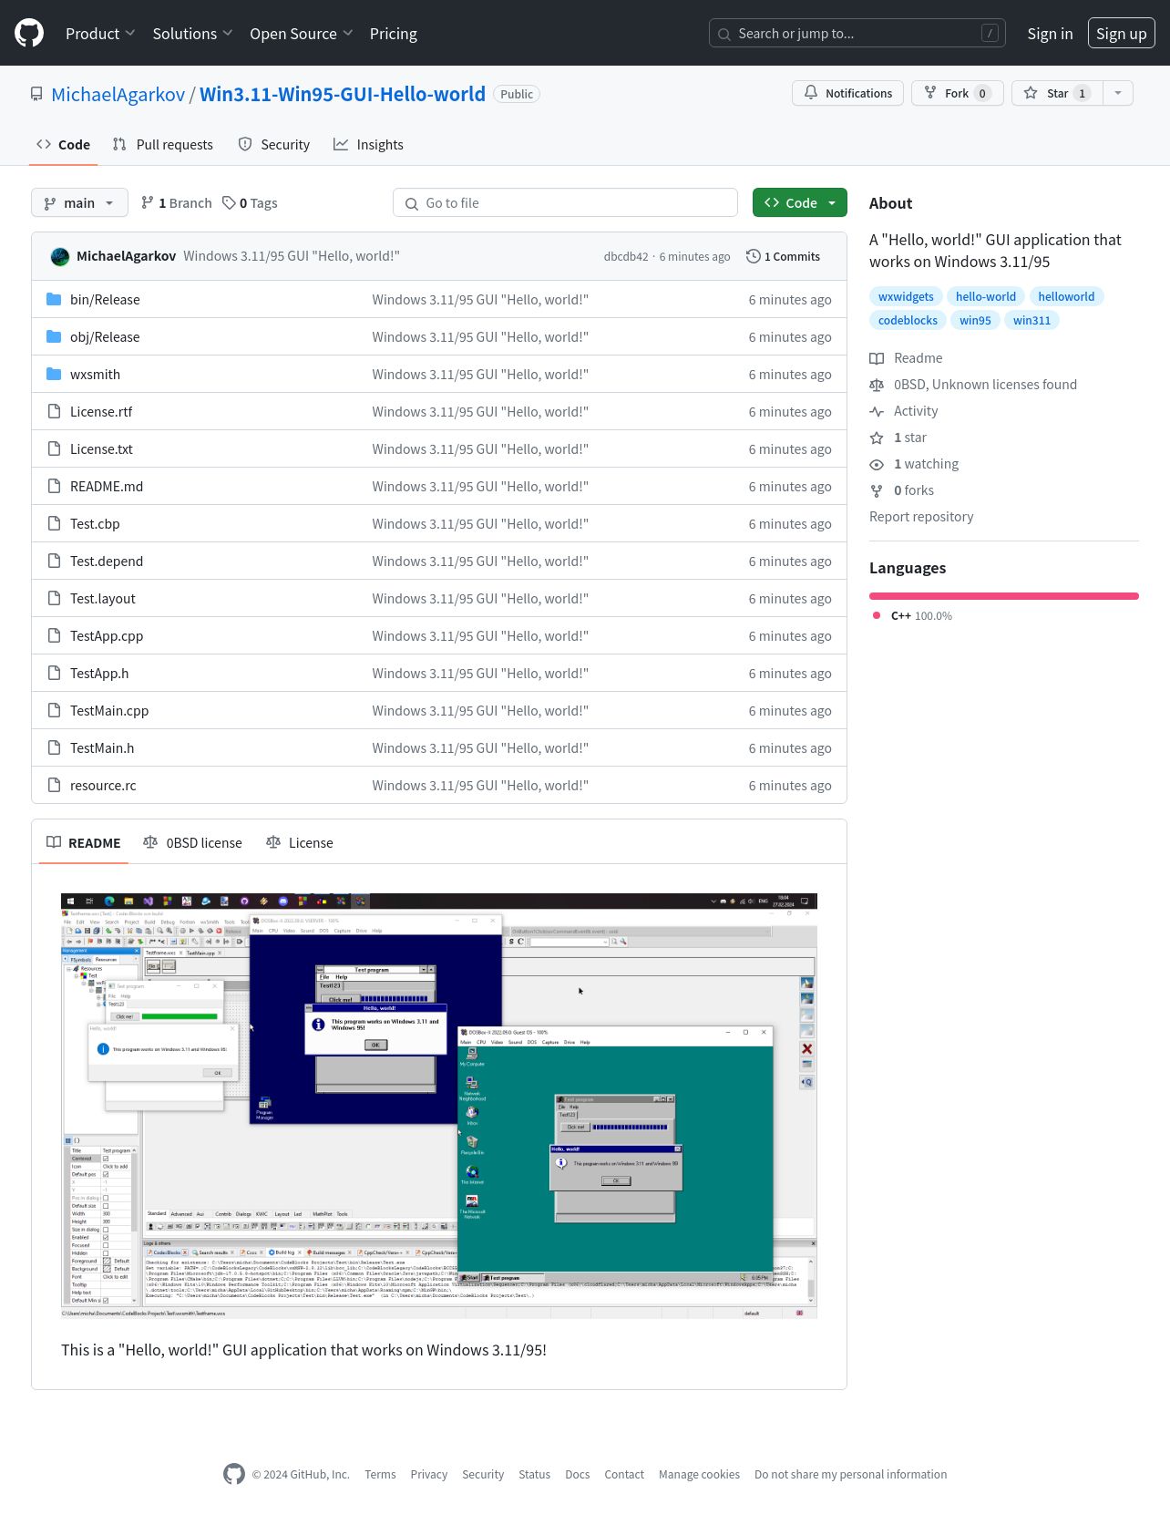Click Sign in
This screenshot has width=1170, height=1525.
[1050, 34]
